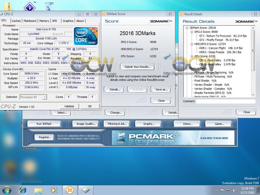Image resolution: width=260 pixels, height=195 pixels.
Task: Select the SPD tab in CPU-Z
Action: [55, 21]
